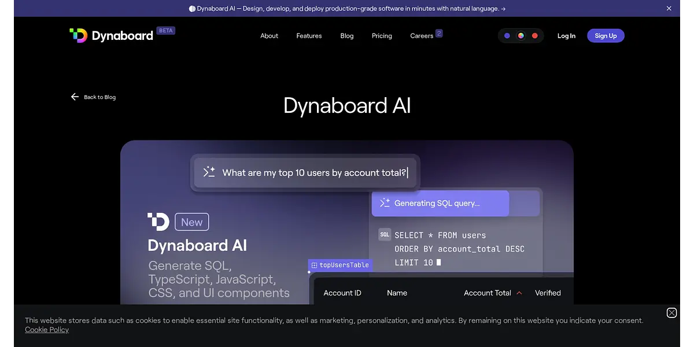Dismiss the cookie consent notice
The height and width of the screenshot is (347, 694).
pos(671,313)
